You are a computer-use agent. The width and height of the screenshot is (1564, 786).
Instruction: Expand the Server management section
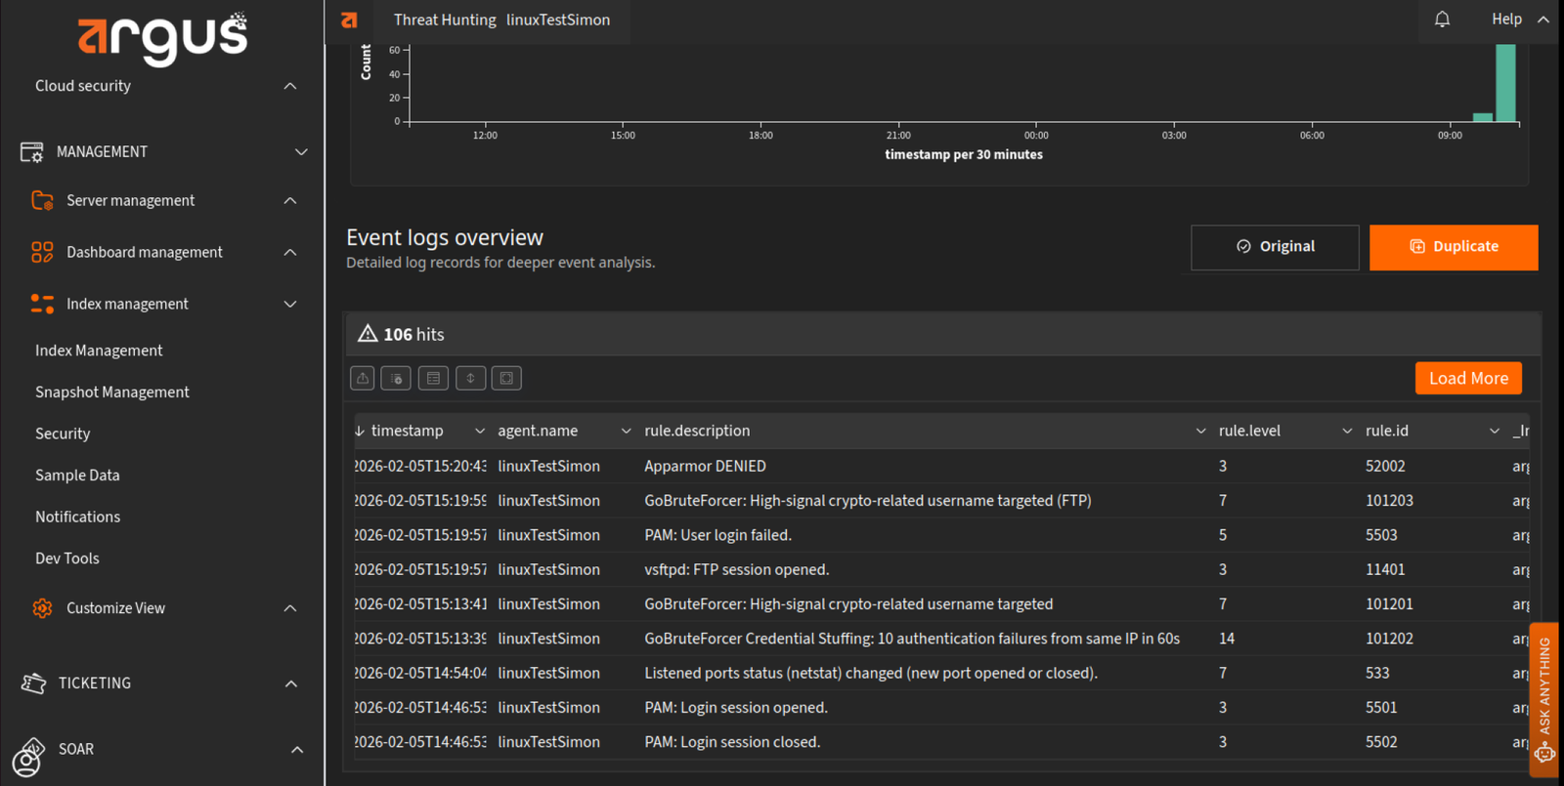coord(290,200)
